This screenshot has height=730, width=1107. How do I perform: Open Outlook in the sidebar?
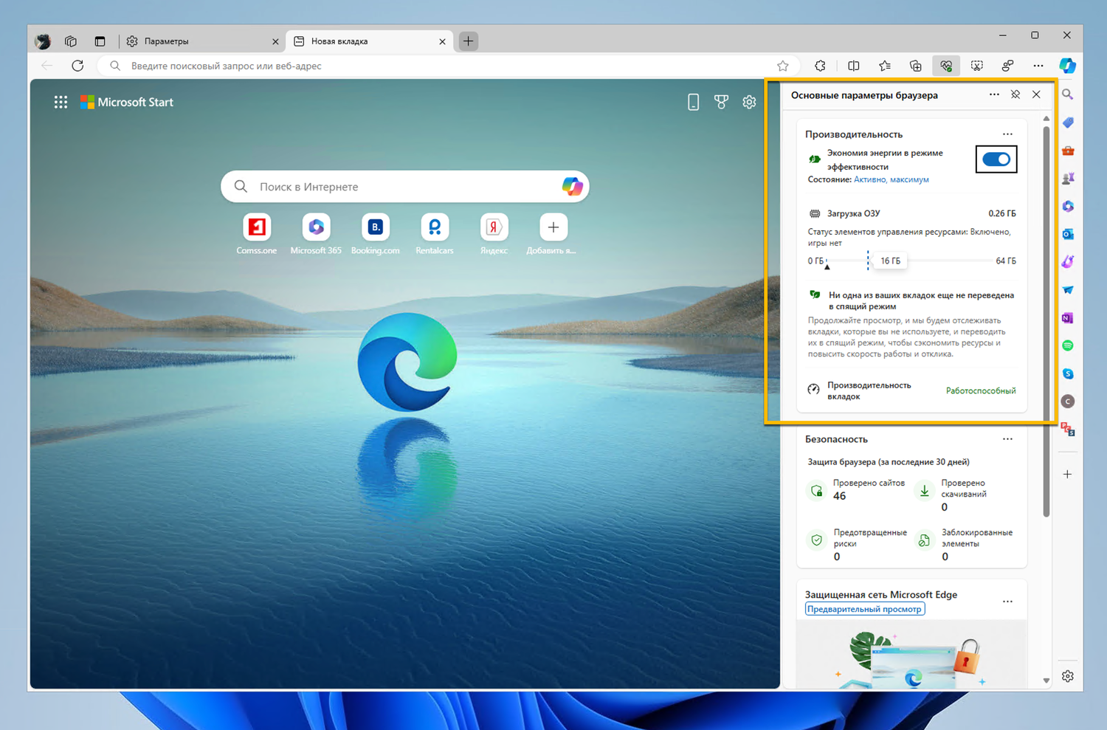[1068, 234]
